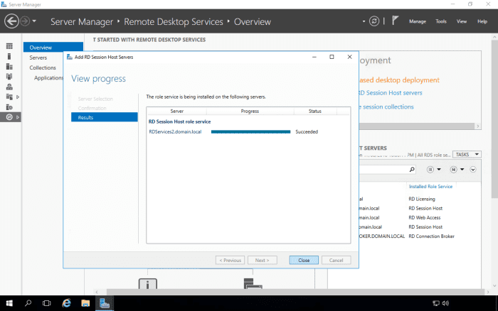Screen dimensions: 498x311
Task: Open the navigation history dropdown arrow
Action: point(34,21)
